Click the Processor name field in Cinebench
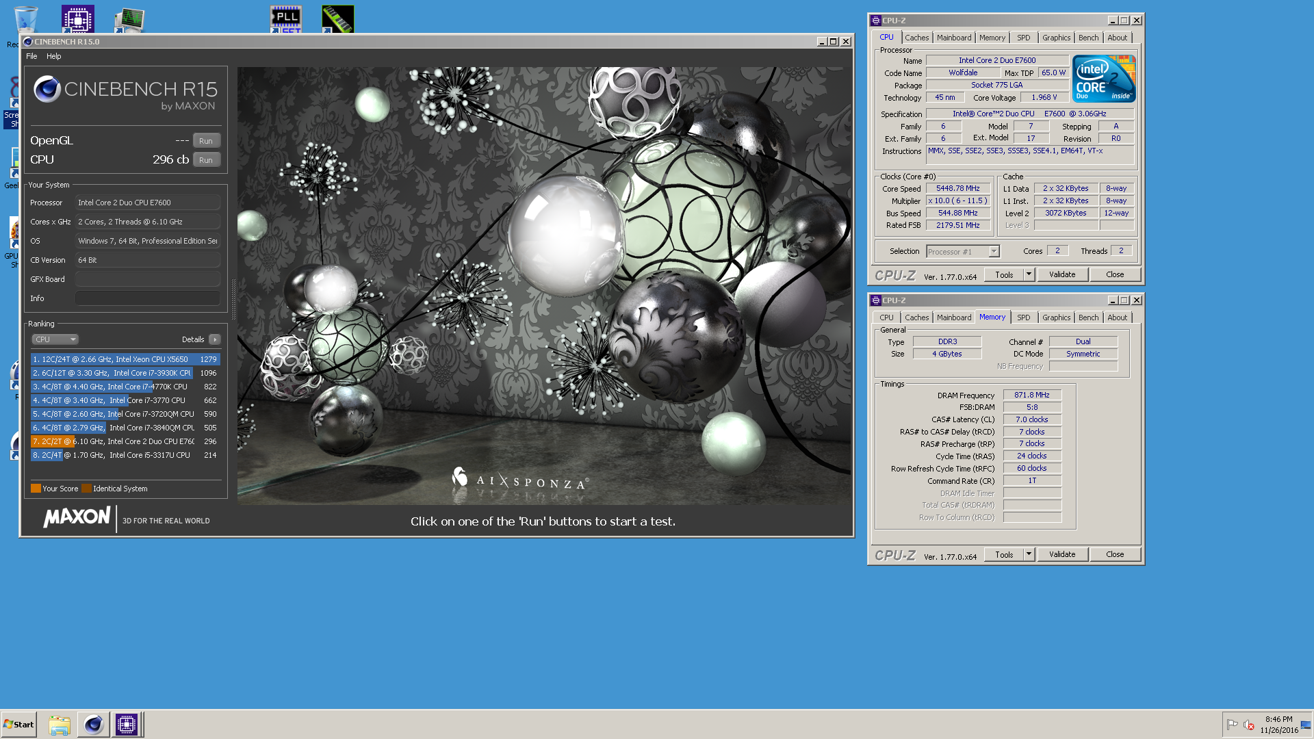 click(148, 203)
